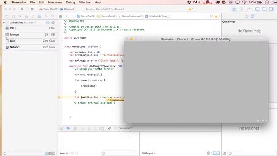
Task: Click GameScene.swift in the jump bar
Action: pyautogui.click(x=130, y=16)
